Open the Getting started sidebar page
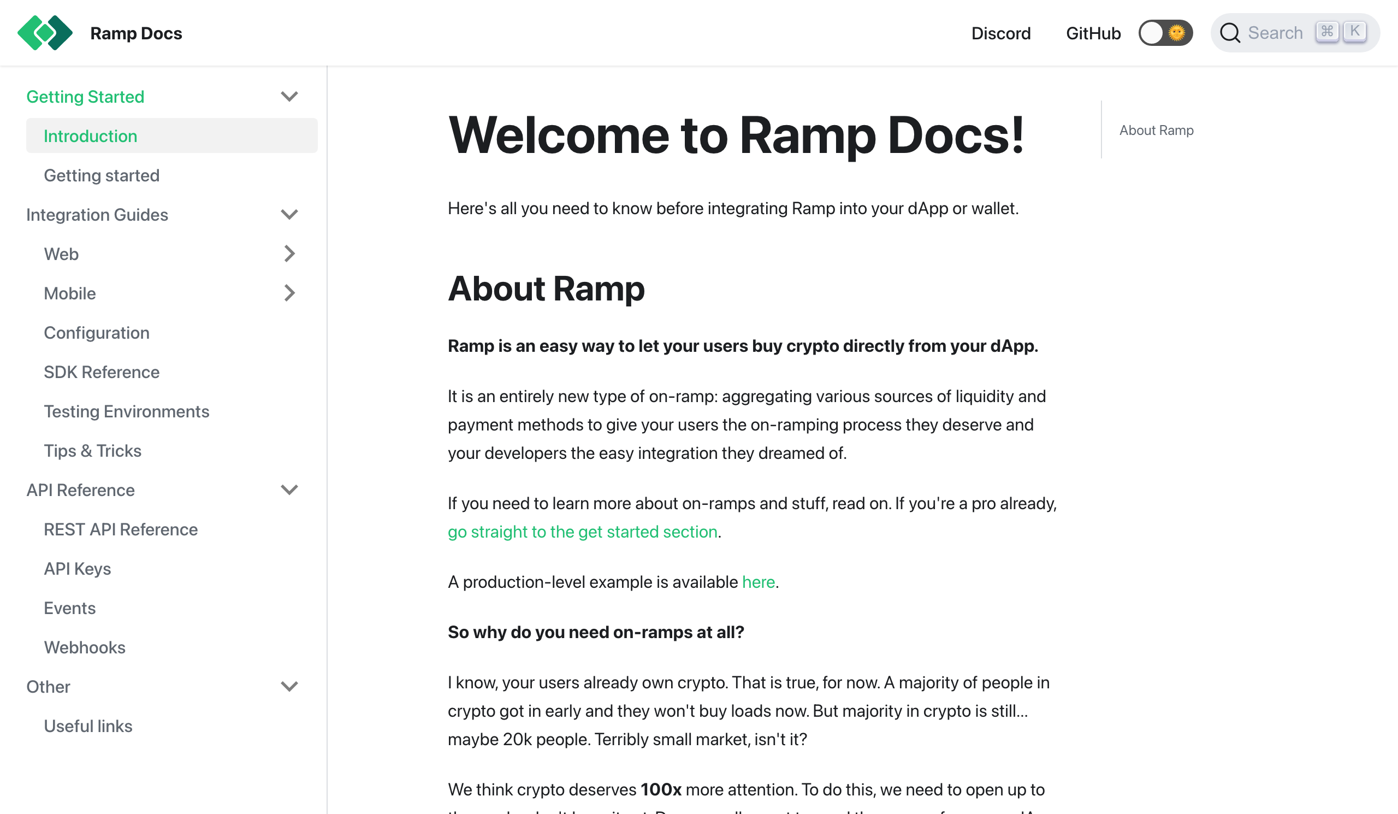The width and height of the screenshot is (1398, 814). click(x=102, y=175)
